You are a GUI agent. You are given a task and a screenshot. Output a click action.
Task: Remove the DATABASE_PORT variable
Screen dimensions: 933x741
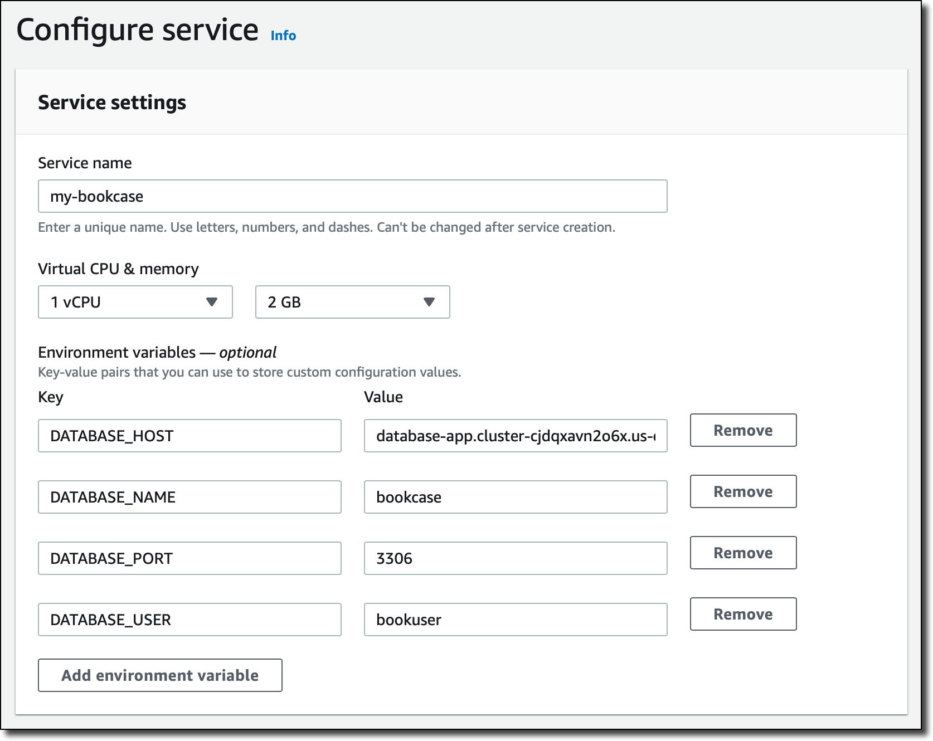tap(743, 553)
